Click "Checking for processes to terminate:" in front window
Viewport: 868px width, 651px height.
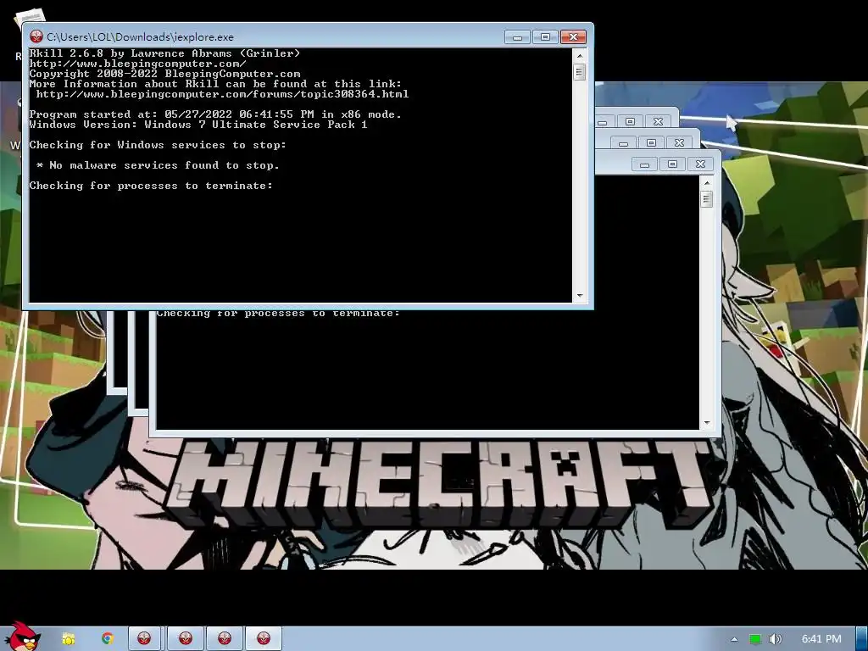pos(151,186)
